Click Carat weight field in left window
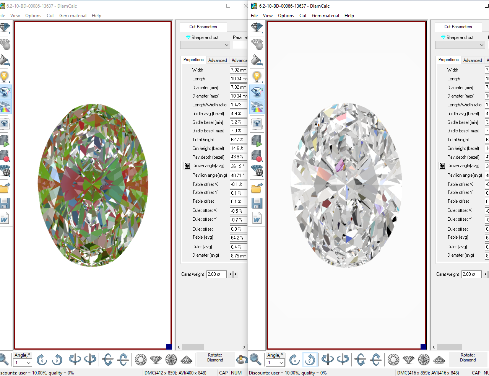Image resolution: width=489 pixels, height=376 pixels. click(216, 274)
